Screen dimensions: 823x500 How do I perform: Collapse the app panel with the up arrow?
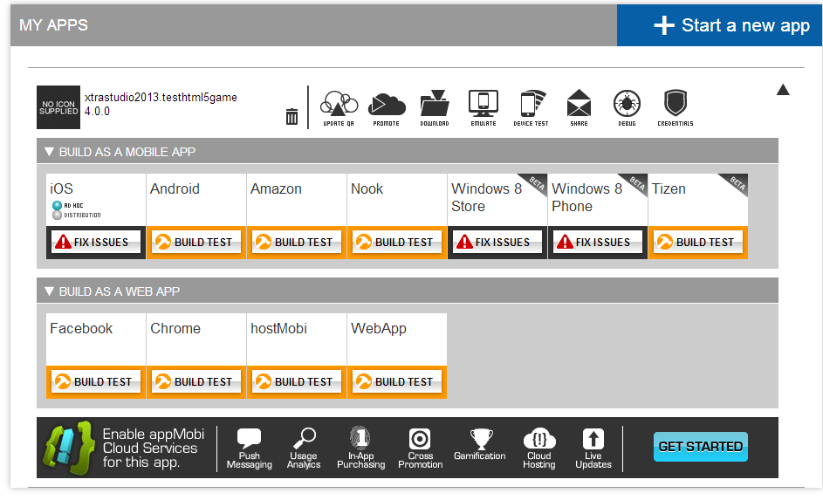(x=783, y=90)
